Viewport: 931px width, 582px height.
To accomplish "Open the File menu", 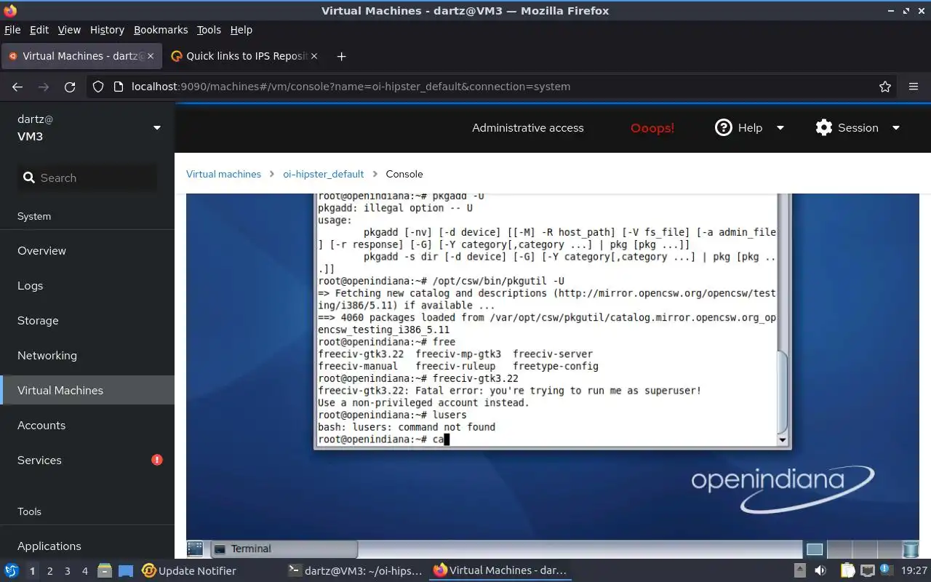I will point(12,30).
